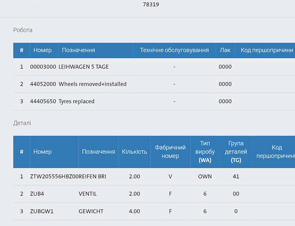Open work number 44405650
The height and width of the screenshot is (226, 295).
[43, 101]
